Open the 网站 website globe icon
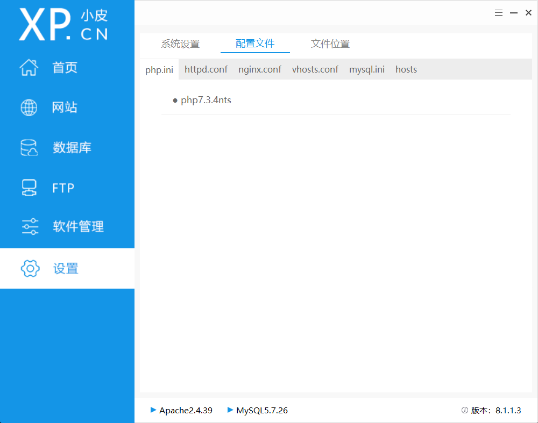 click(x=29, y=107)
